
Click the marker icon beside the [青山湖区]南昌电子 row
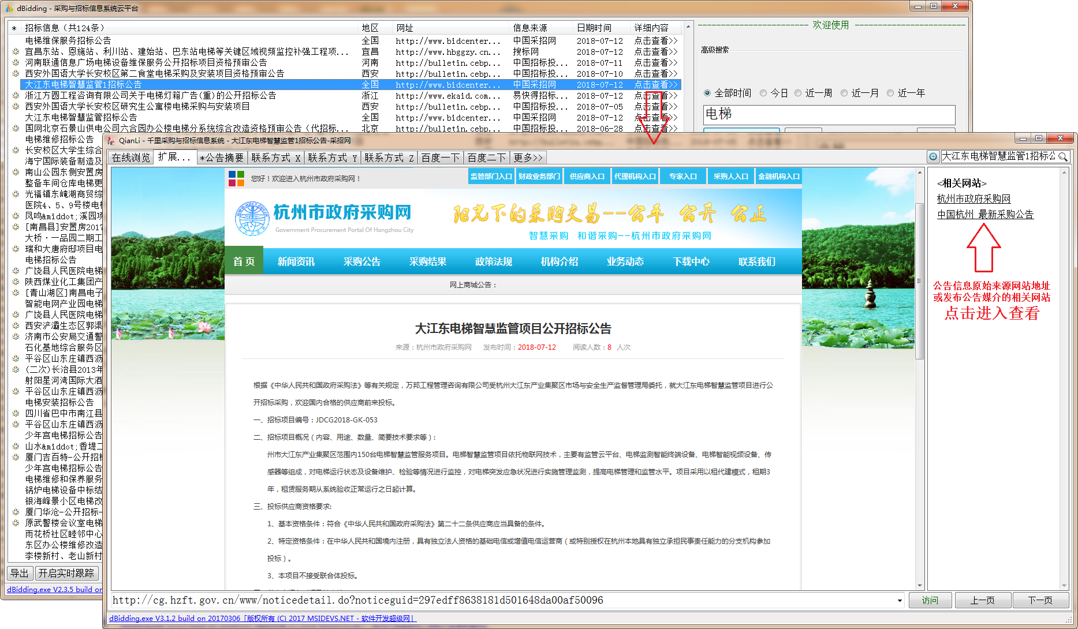pyautogui.click(x=16, y=293)
